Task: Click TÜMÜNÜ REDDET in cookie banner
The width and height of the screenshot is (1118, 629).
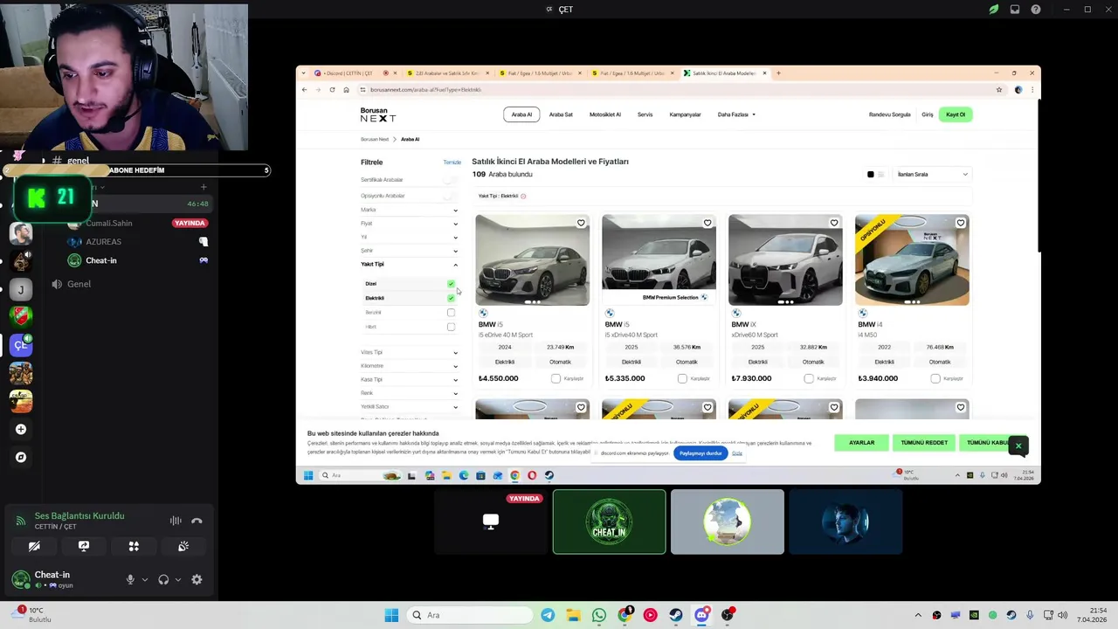Action: pyautogui.click(x=924, y=443)
